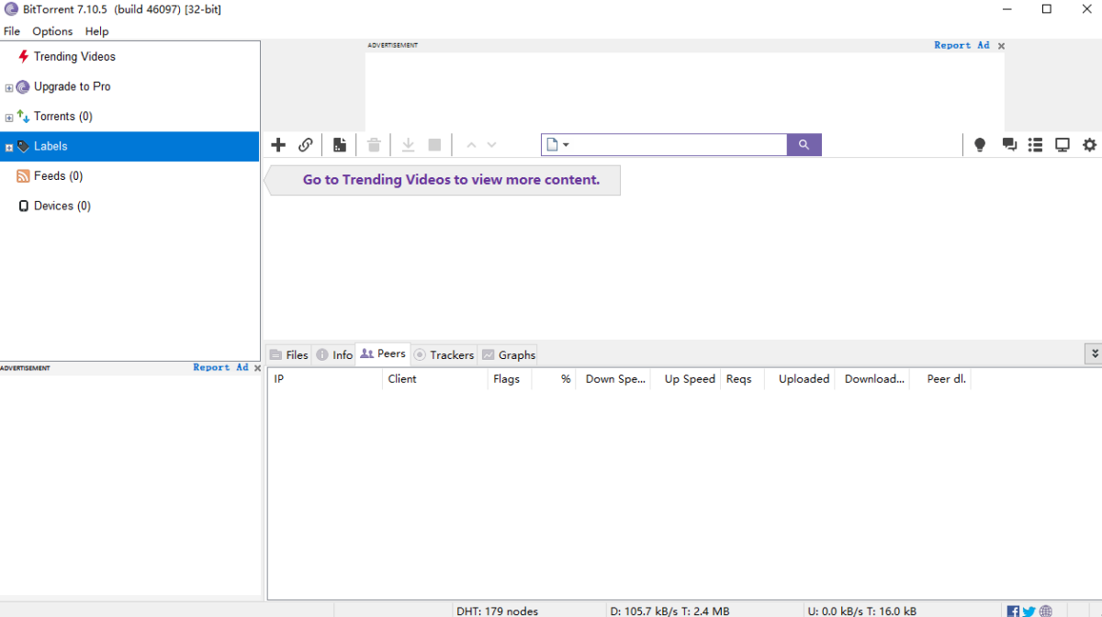Select the Create New Torrent icon

click(x=339, y=144)
